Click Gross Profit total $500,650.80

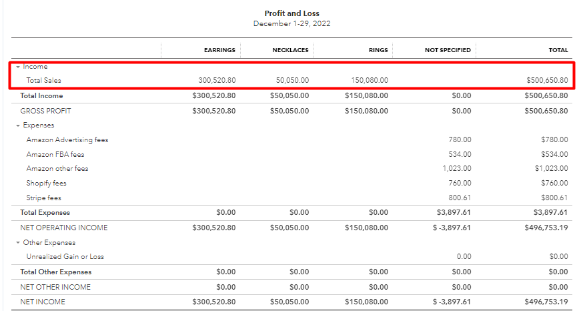546,111
